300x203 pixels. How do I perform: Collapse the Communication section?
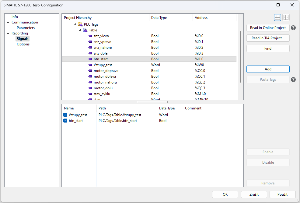(x=8, y=23)
